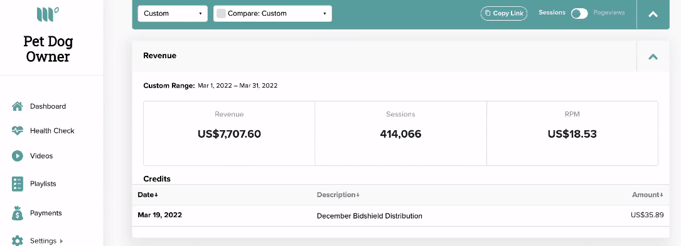Go to Health Check menu item
681x246 pixels.
click(52, 131)
